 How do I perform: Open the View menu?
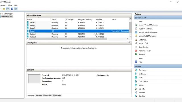(10, 5)
